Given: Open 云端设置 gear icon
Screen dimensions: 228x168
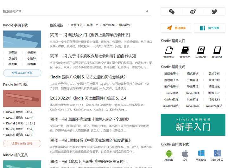Looking at the screenshot, I should [x=201, y=50].
